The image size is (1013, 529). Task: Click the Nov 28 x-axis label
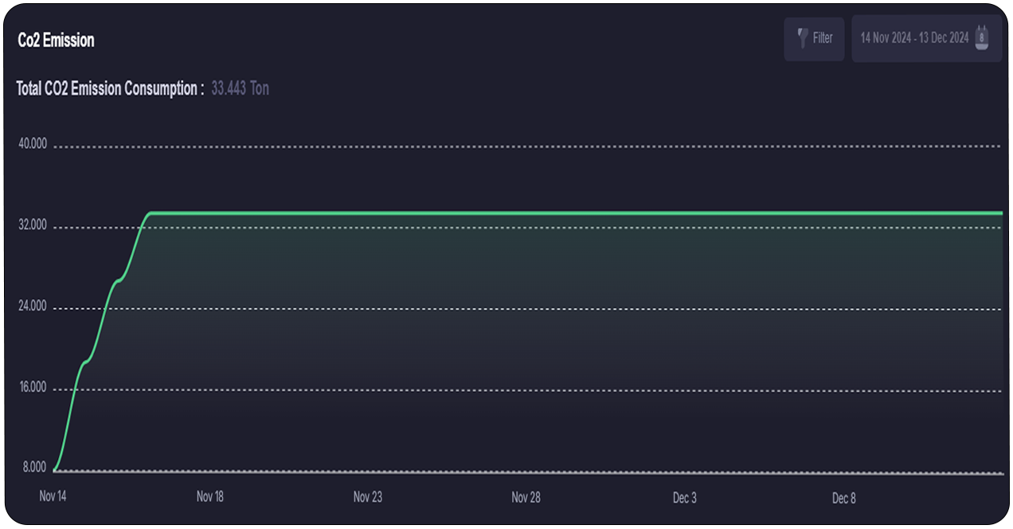tap(526, 496)
